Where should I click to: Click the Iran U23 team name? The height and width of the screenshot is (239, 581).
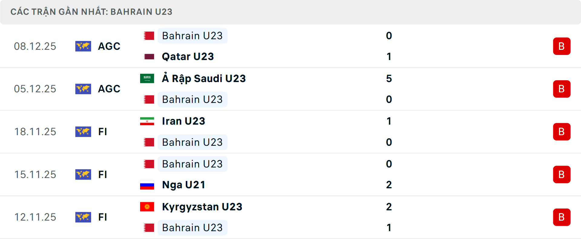tap(183, 121)
